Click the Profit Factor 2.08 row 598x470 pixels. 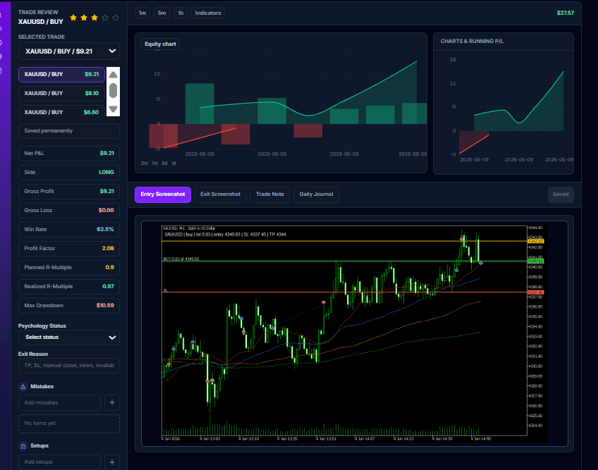pyautogui.click(x=69, y=249)
